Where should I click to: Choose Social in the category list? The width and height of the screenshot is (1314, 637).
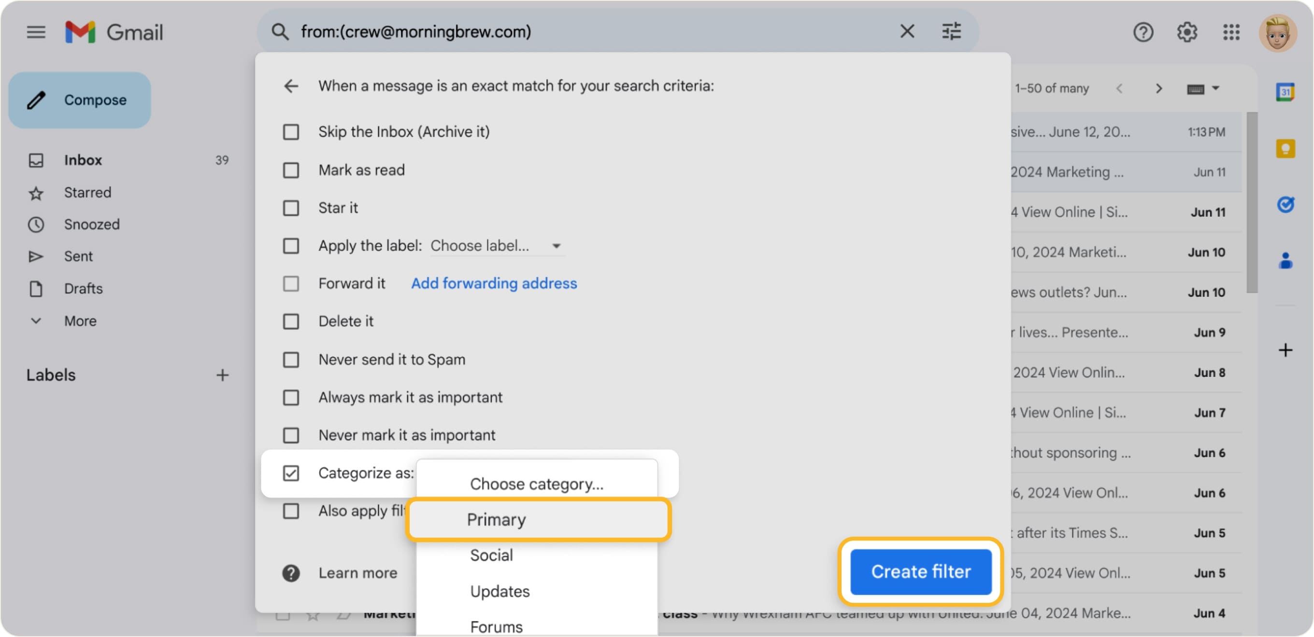click(x=491, y=555)
